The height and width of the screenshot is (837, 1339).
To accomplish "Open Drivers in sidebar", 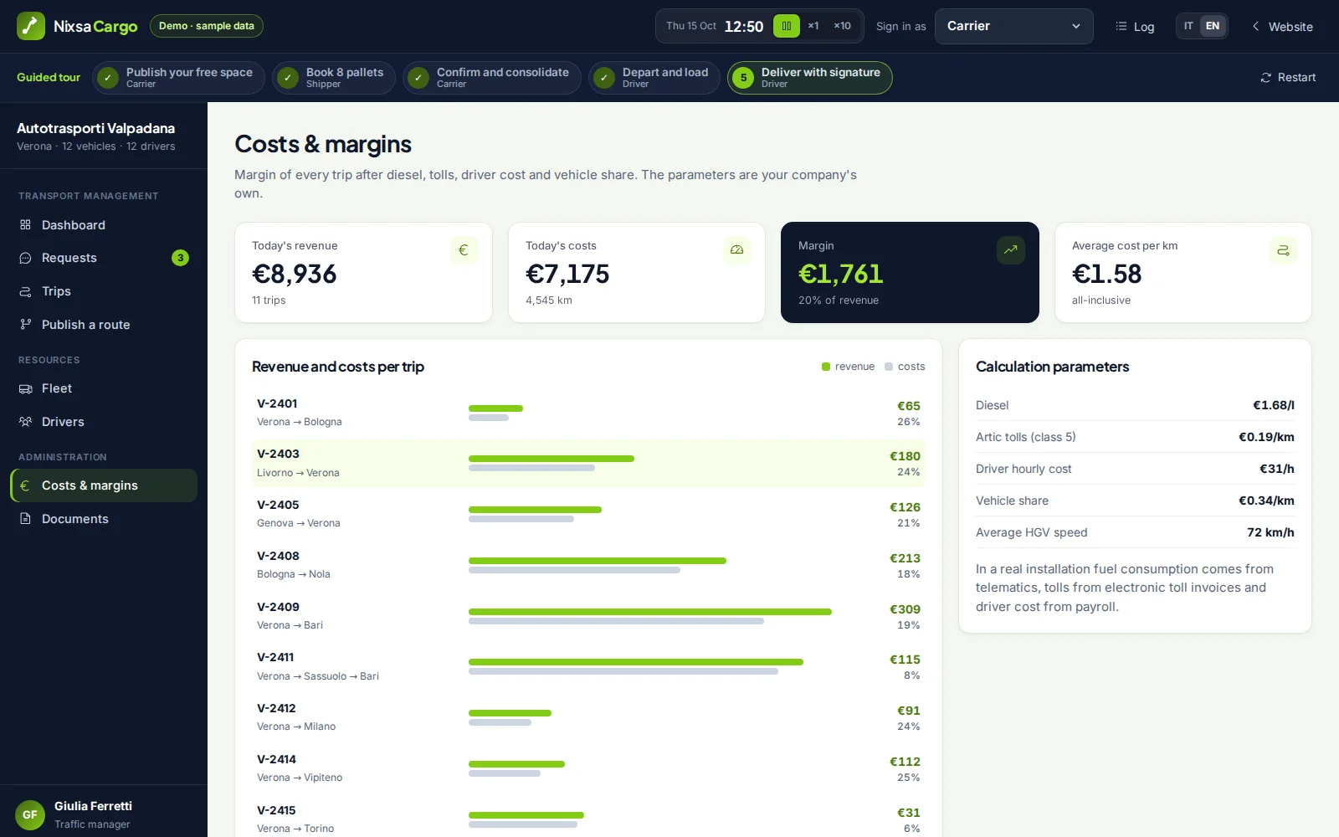I will [x=104, y=422].
